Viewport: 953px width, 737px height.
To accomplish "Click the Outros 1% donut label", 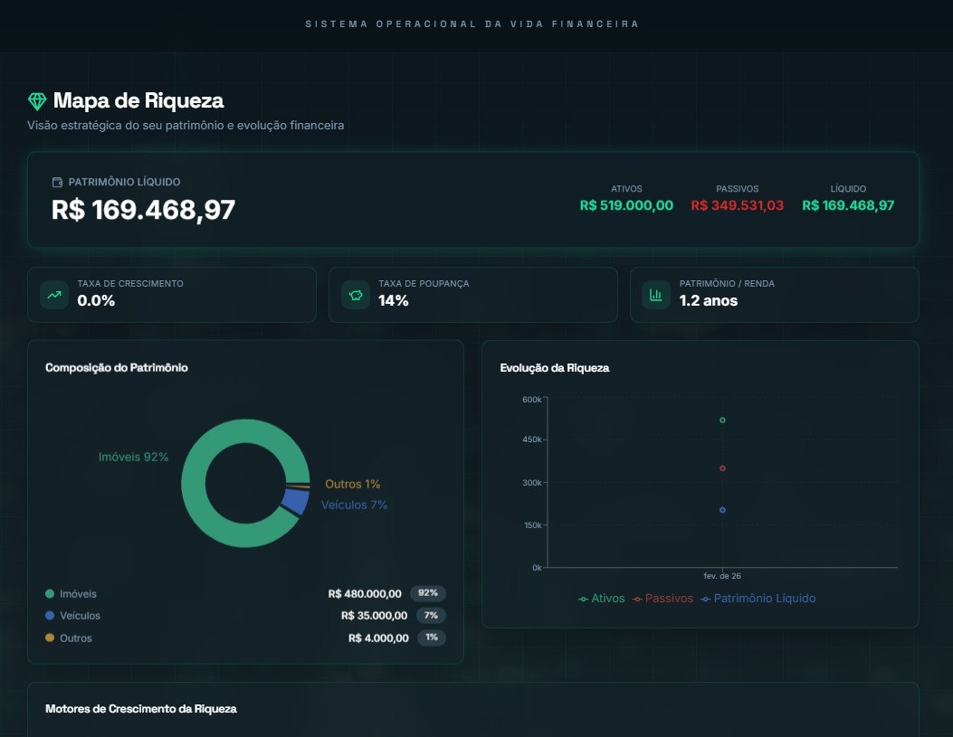I will tap(353, 484).
